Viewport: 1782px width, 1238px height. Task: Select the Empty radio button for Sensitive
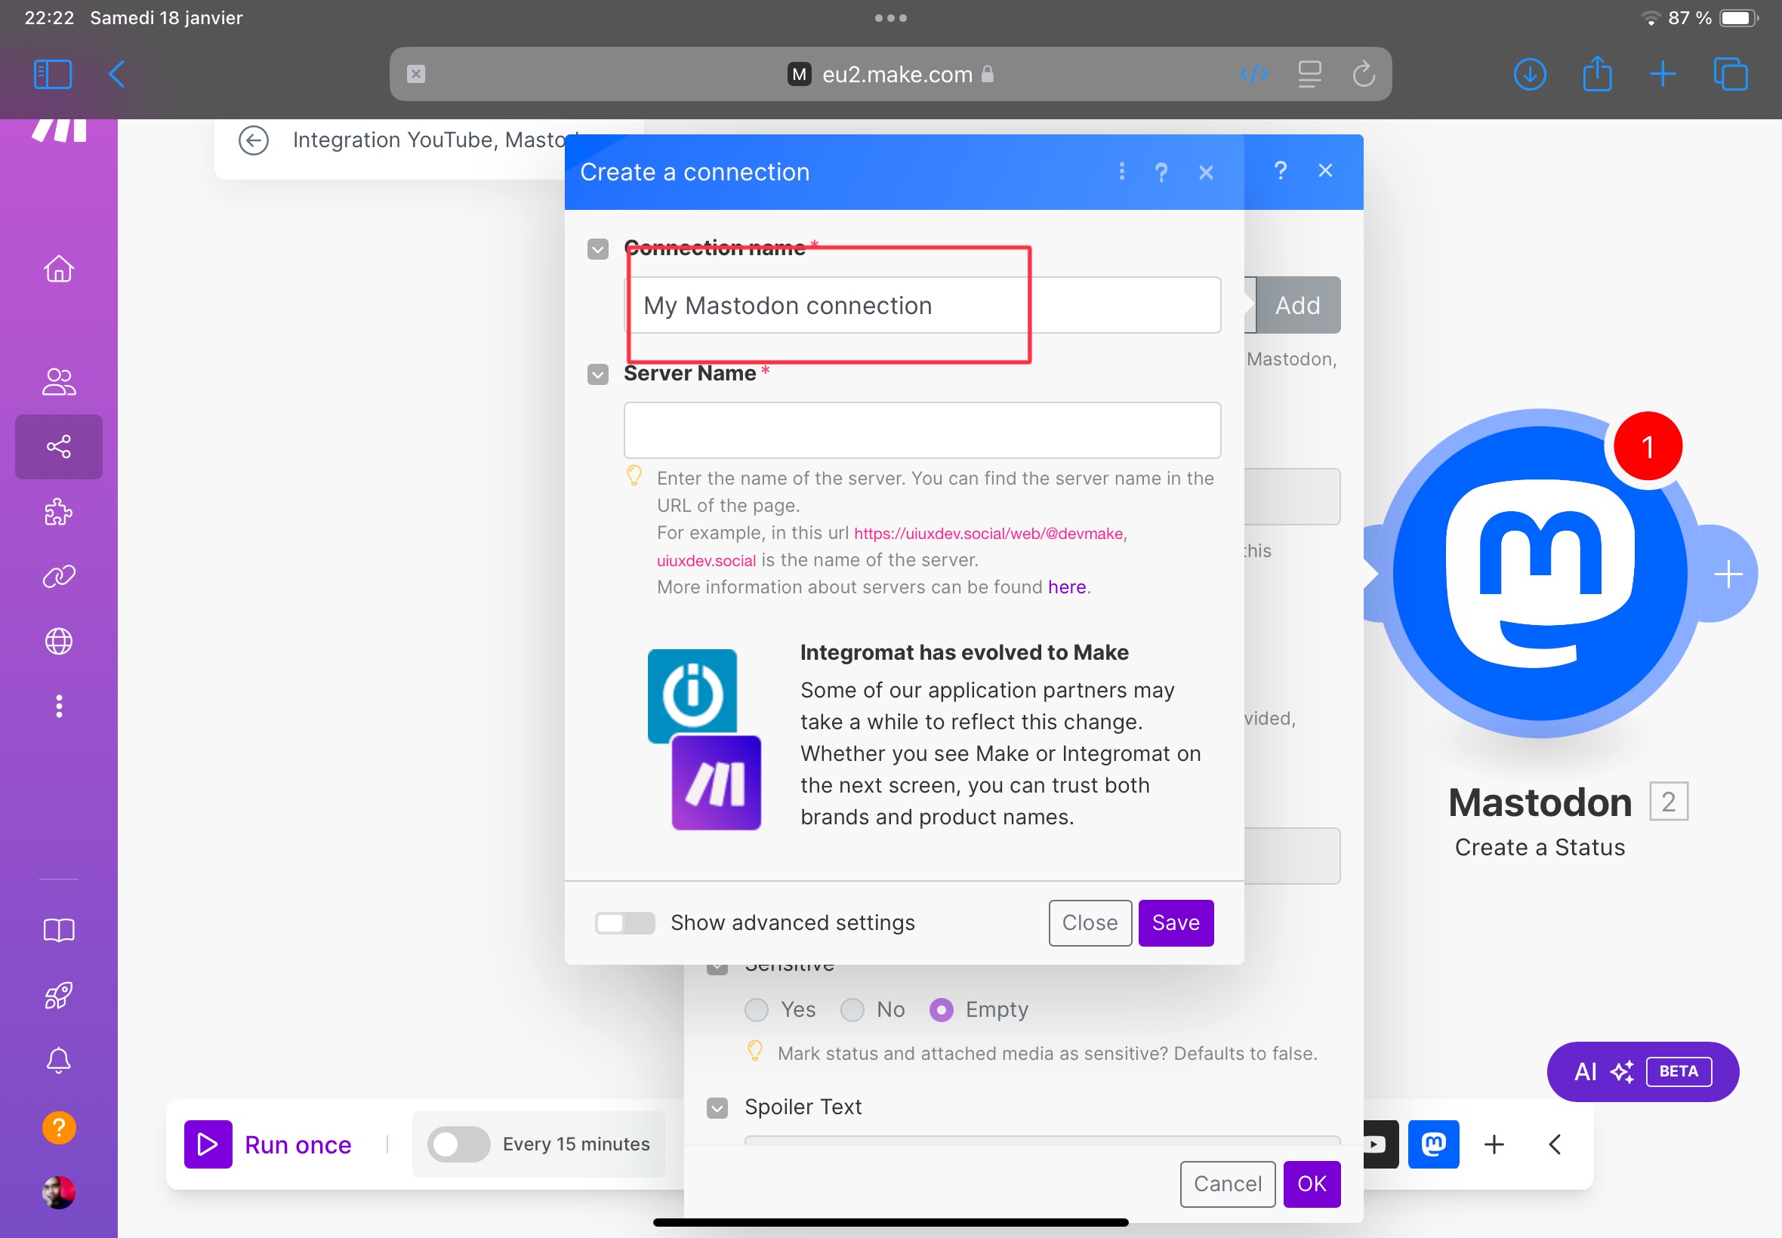pos(944,1009)
